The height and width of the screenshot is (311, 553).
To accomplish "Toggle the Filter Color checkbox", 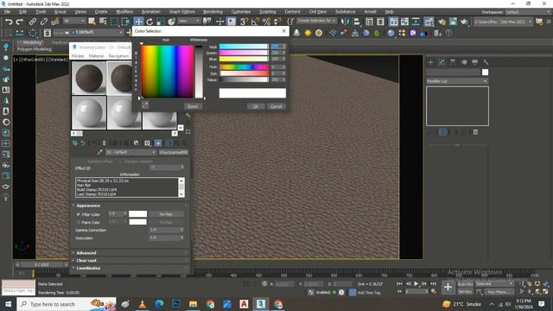I will click(x=79, y=214).
